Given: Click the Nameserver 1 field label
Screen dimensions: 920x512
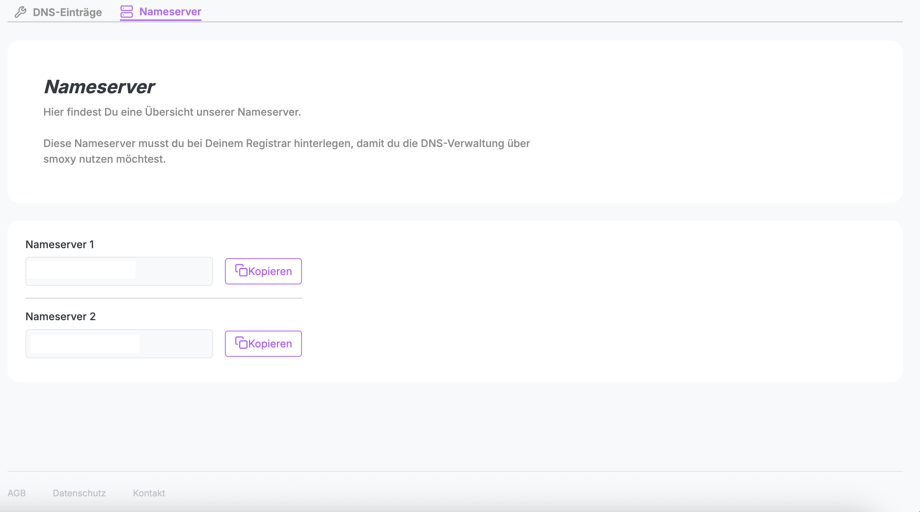Looking at the screenshot, I should 60,244.
